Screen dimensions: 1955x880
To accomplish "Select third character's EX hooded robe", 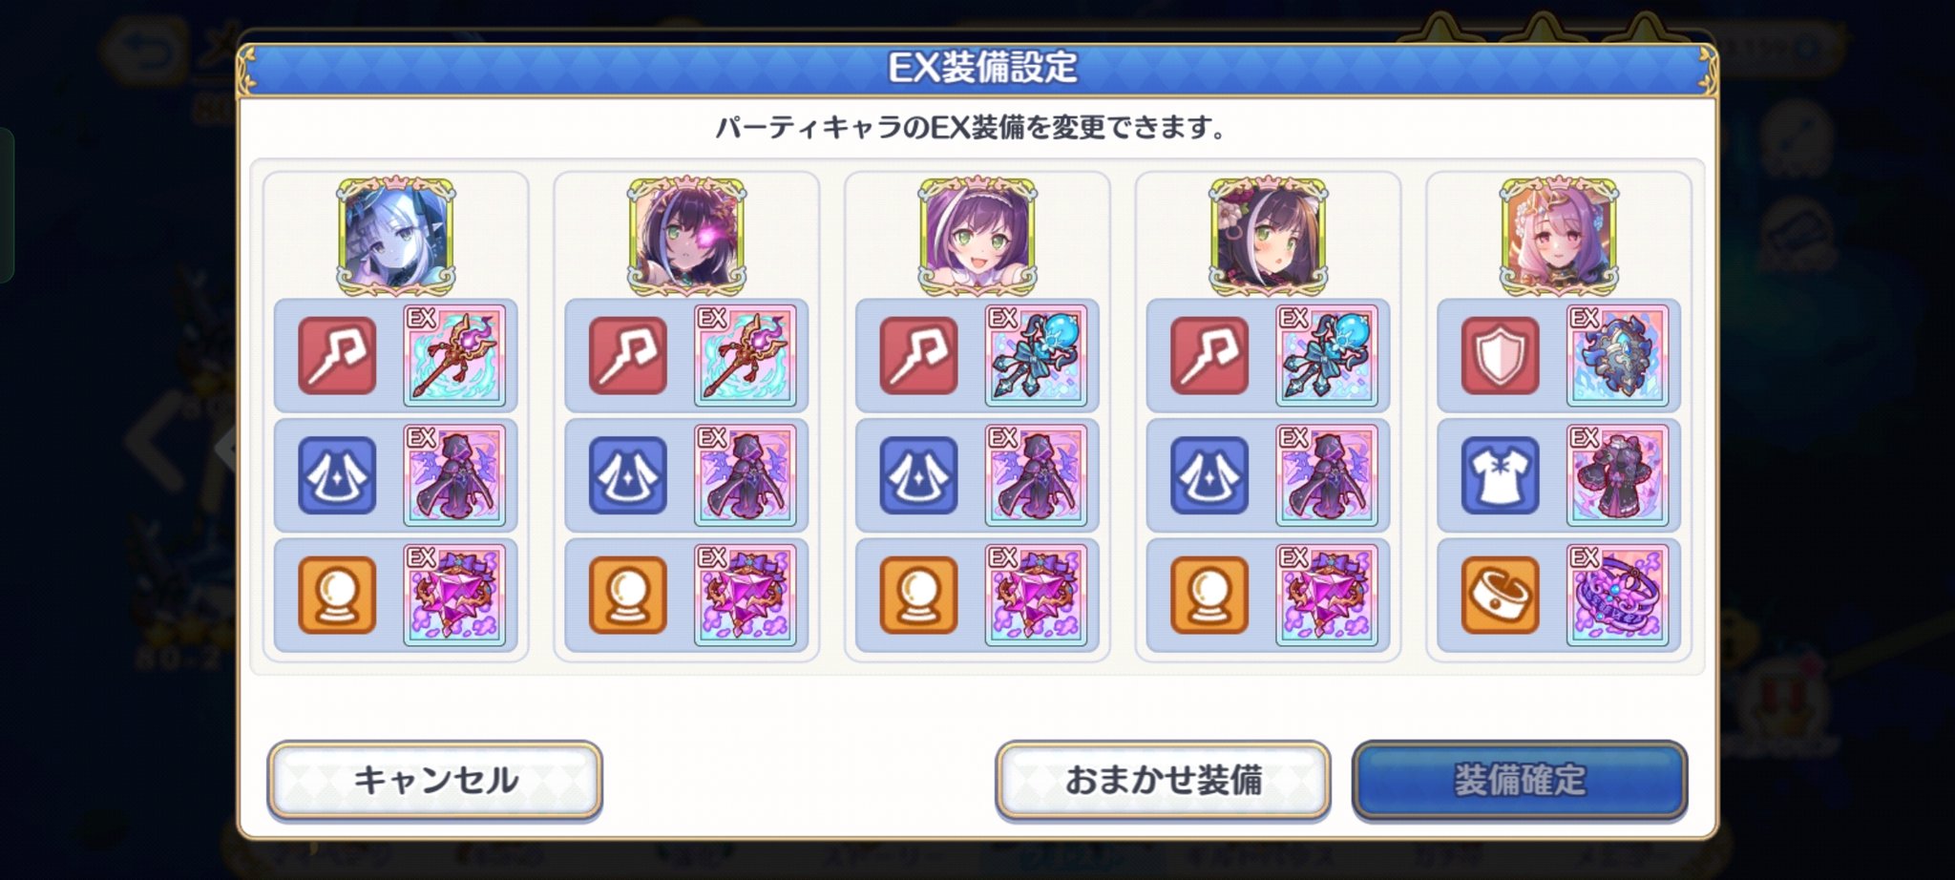I will point(1037,474).
